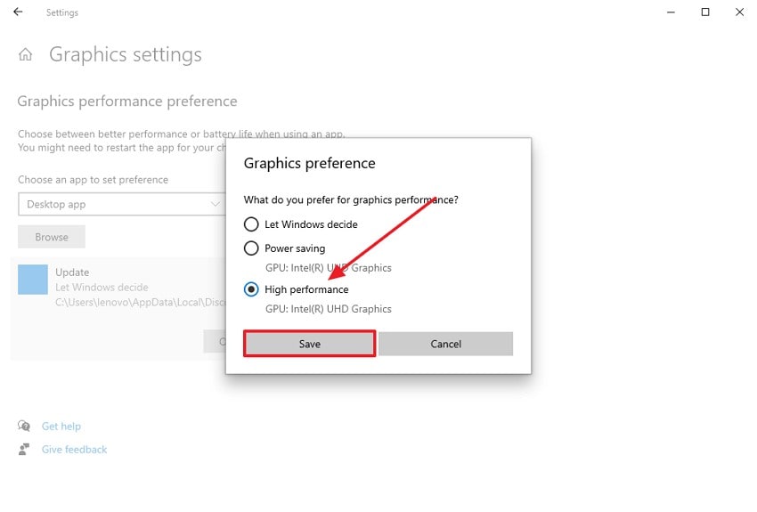Go to Settings home via house icon
The width and height of the screenshot is (757, 512).
tap(26, 54)
